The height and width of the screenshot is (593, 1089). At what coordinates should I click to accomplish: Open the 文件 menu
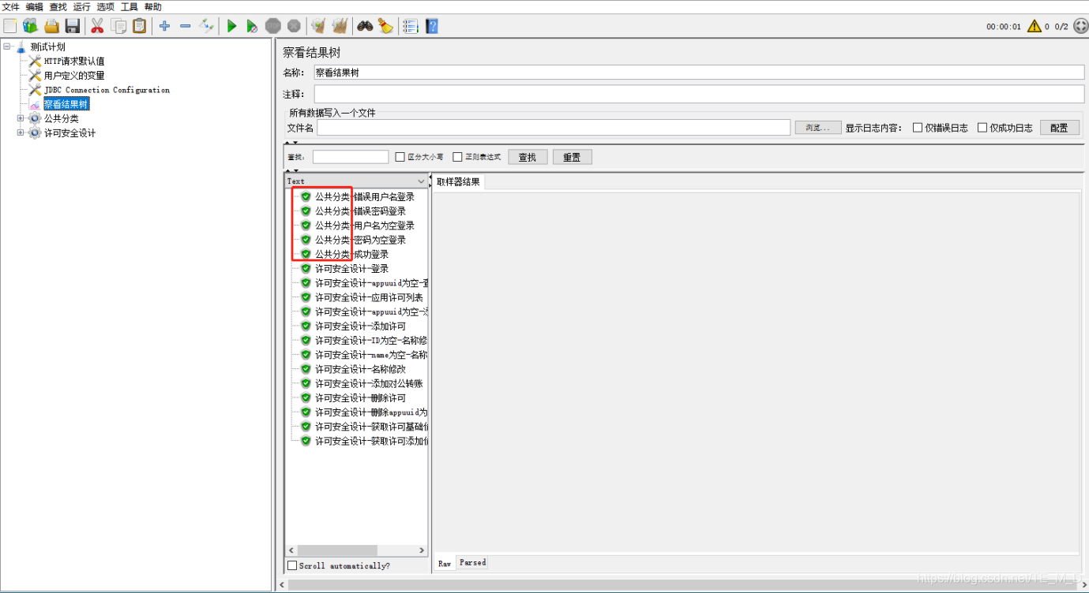click(x=10, y=6)
